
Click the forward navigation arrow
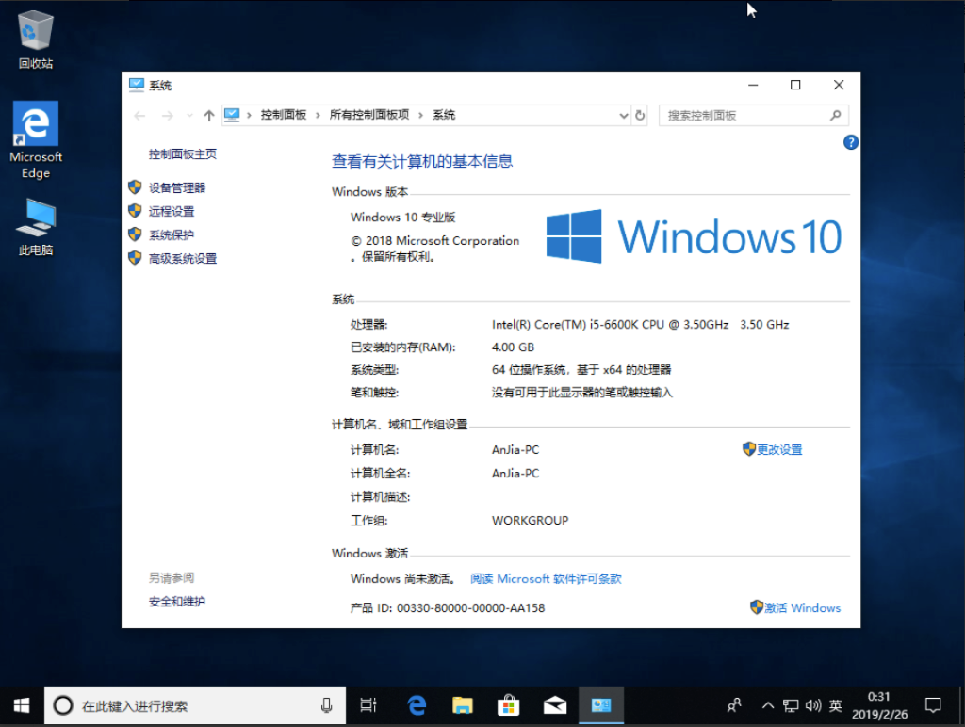[167, 116]
